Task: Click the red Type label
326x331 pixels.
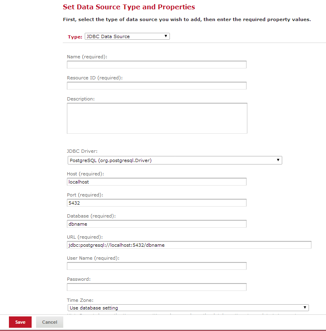Action: pos(75,37)
